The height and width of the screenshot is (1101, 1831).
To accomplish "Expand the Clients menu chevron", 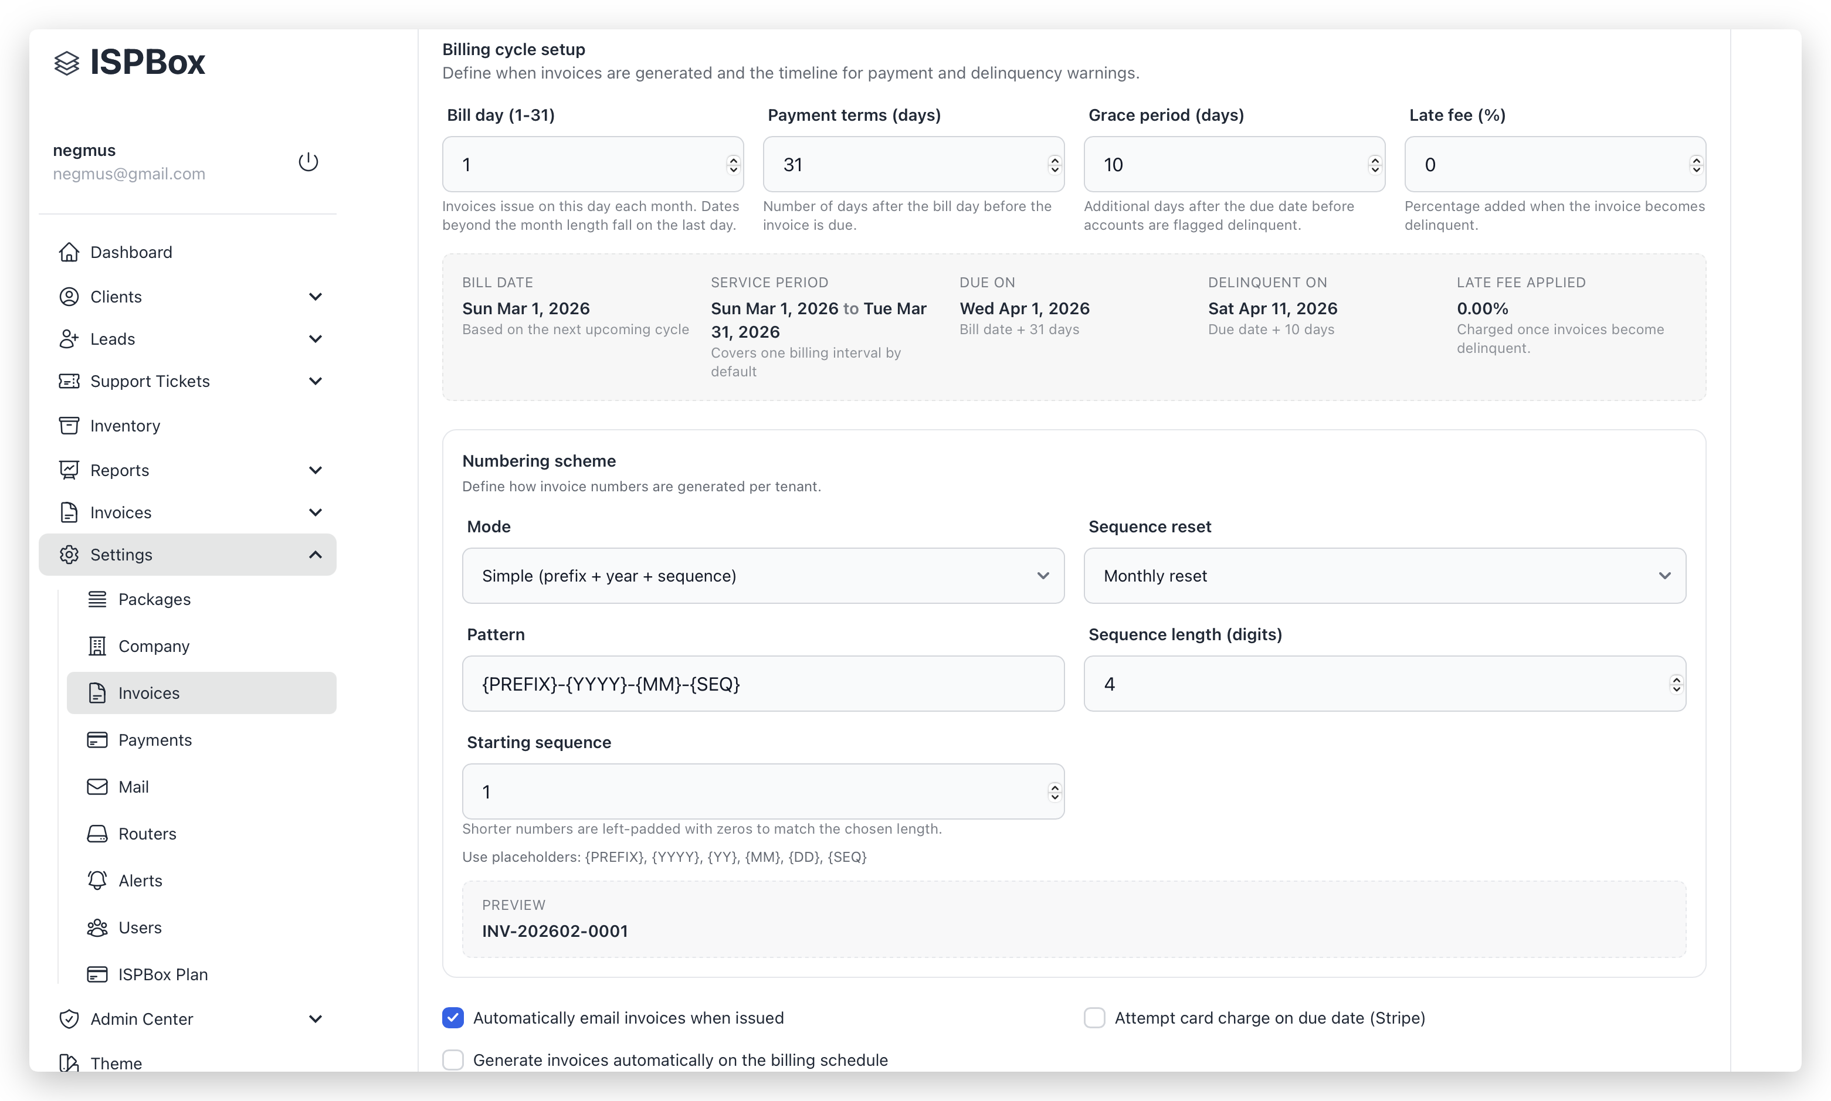I will (x=316, y=297).
